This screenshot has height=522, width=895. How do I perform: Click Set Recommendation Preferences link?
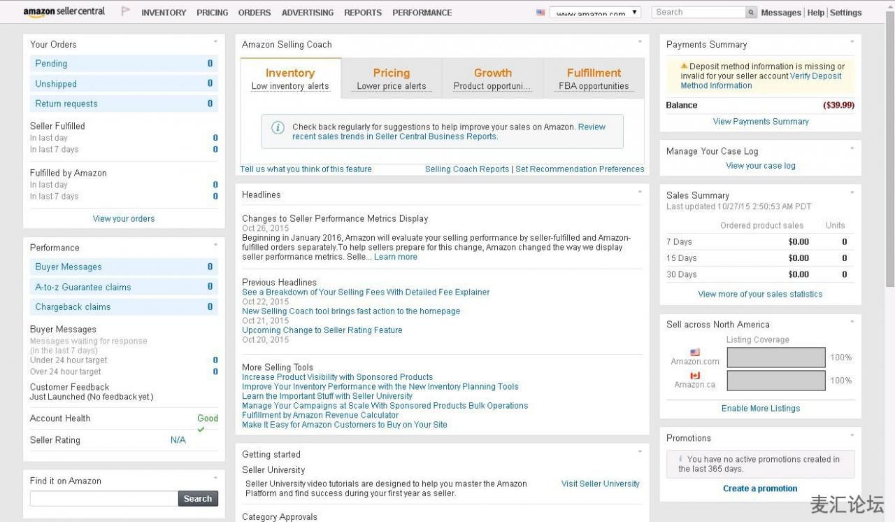tap(580, 169)
